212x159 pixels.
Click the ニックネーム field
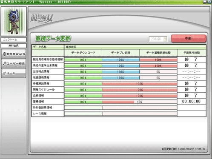coord(14,40)
